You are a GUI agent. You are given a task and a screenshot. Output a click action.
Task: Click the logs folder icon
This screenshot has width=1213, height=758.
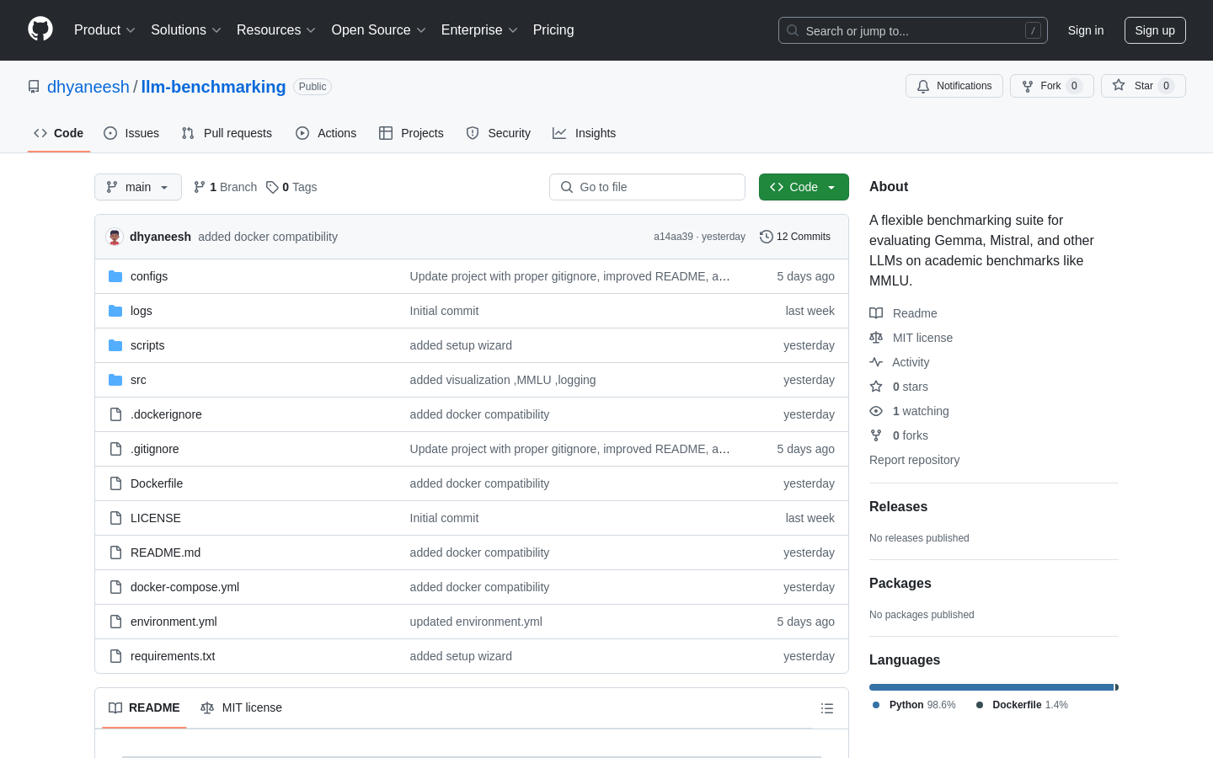[115, 311]
